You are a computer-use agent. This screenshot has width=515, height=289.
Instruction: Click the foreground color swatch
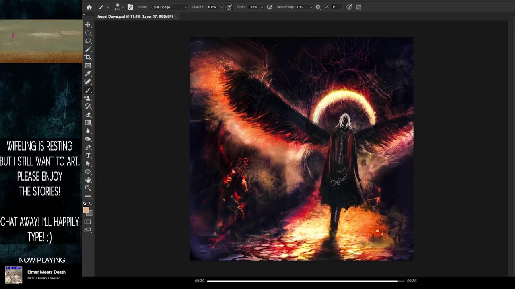[86, 210]
